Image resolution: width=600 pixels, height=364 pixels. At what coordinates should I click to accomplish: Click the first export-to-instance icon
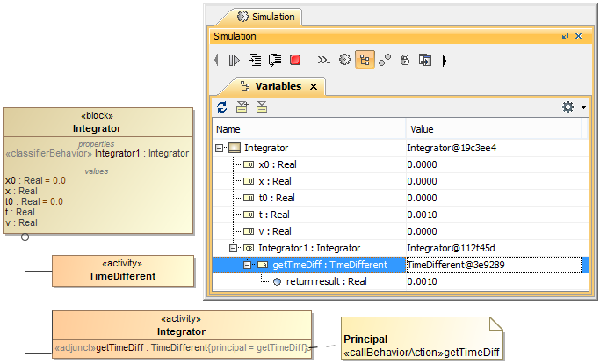pos(242,107)
